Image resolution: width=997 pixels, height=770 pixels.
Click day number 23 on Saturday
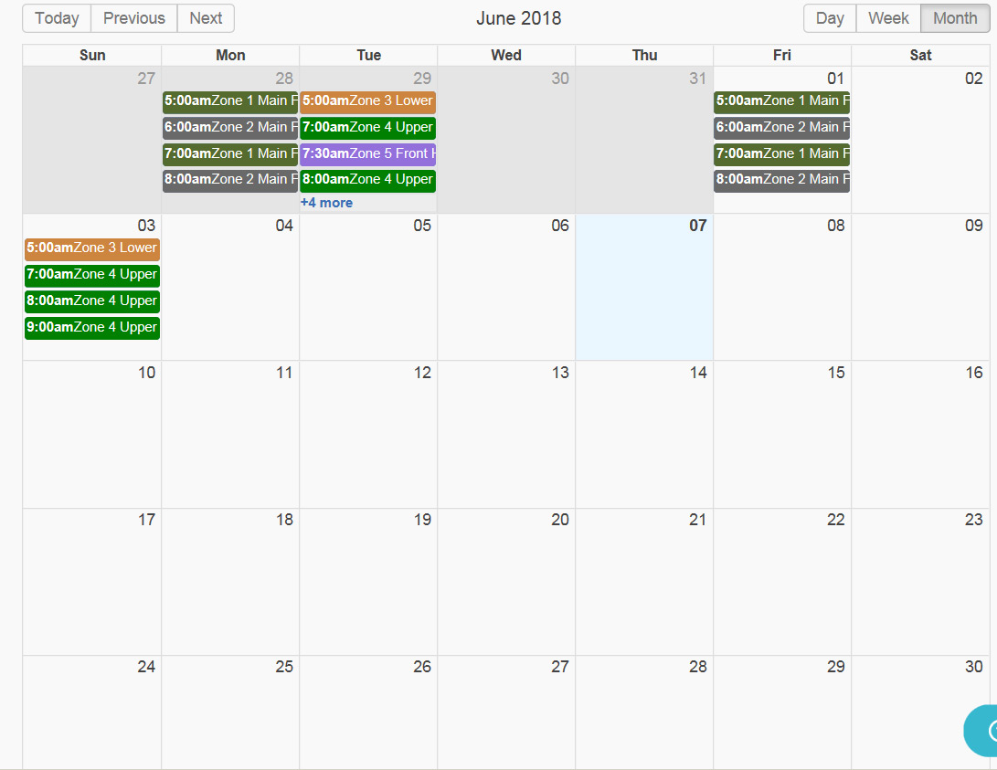click(x=974, y=520)
